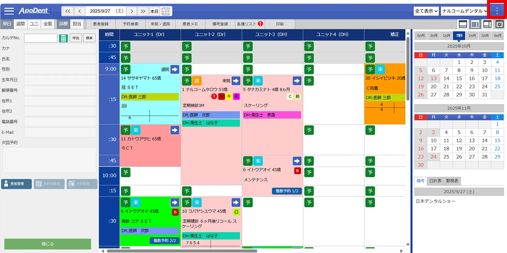Open the ナルコームデンタル clinic dropdown

pos(464,11)
